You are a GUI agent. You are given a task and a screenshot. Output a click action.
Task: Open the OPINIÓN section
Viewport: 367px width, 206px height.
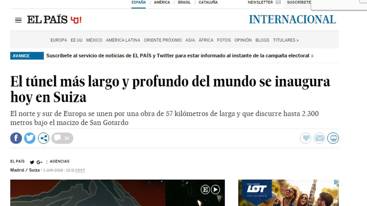click(x=243, y=40)
